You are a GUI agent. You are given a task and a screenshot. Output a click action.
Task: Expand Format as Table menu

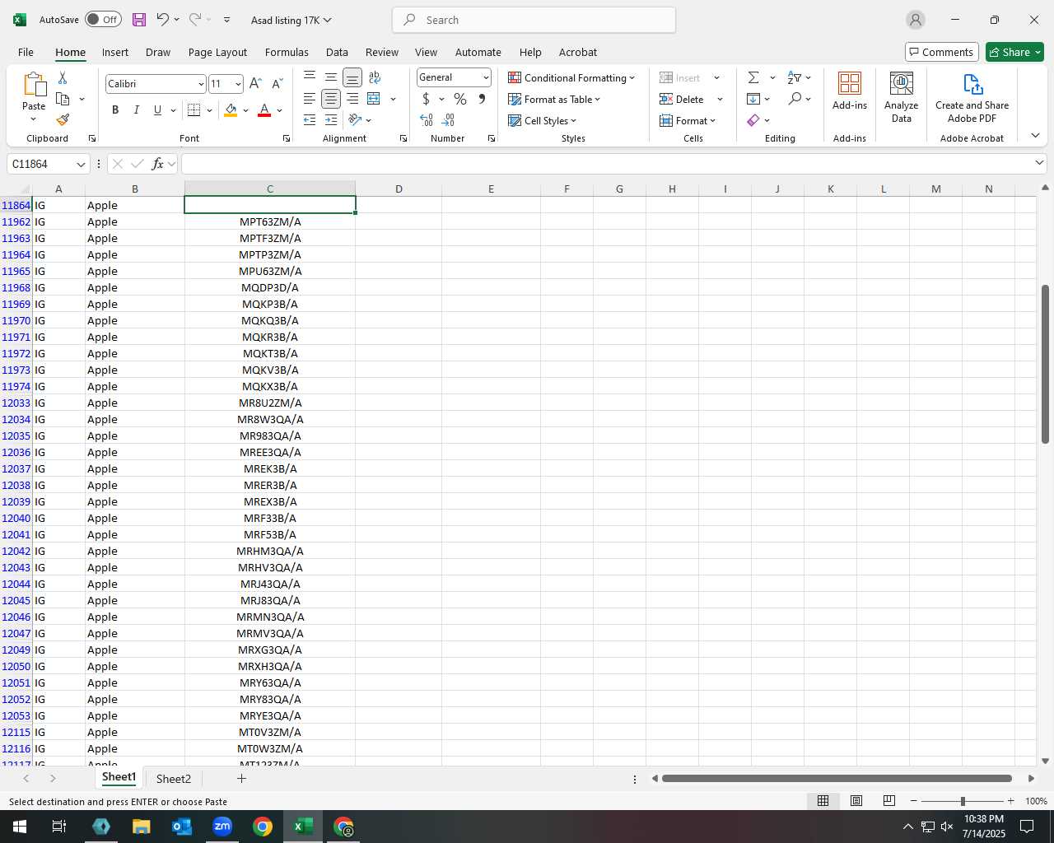[554, 99]
